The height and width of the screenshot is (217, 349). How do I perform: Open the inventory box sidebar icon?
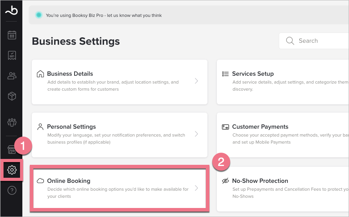click(12, 96)
